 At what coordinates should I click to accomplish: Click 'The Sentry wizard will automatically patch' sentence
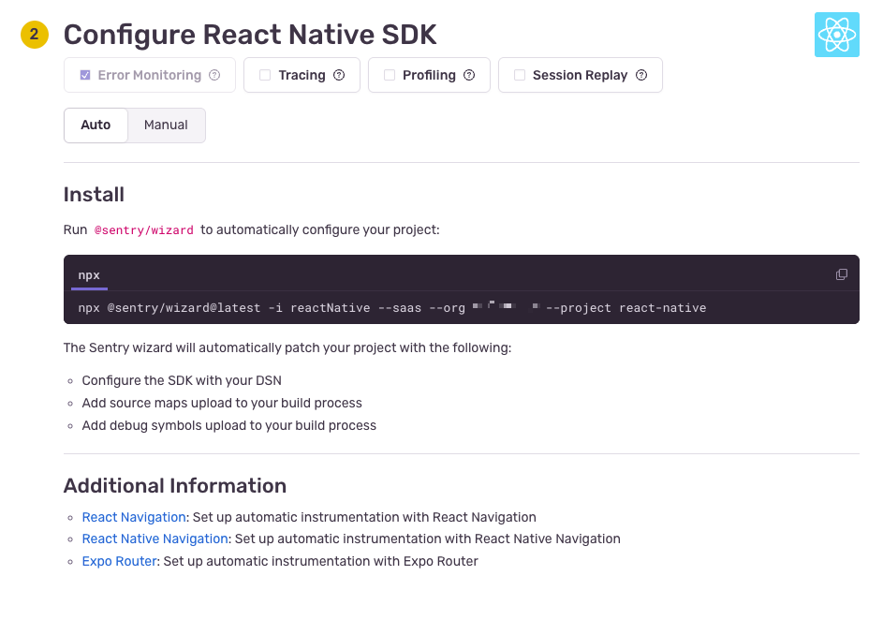tap(287, 348)
